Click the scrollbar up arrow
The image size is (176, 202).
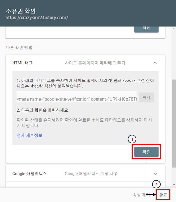[x=174, y=29]
